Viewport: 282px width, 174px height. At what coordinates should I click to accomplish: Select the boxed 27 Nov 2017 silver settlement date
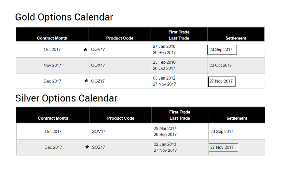click(223, 147)
